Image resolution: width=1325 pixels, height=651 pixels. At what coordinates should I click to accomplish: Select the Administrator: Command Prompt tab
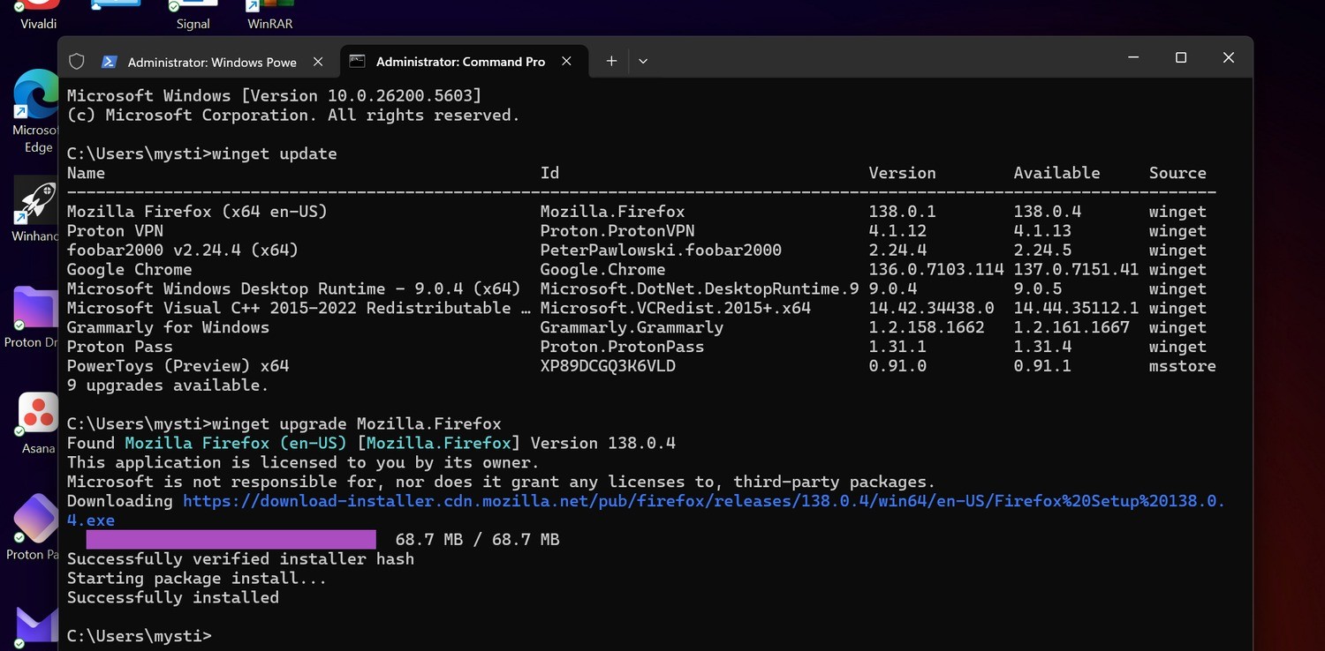(460, 62)
